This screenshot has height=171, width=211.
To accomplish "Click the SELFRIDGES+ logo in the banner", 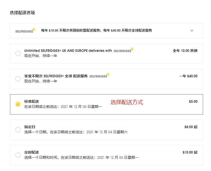I will [x=25, y=31].
